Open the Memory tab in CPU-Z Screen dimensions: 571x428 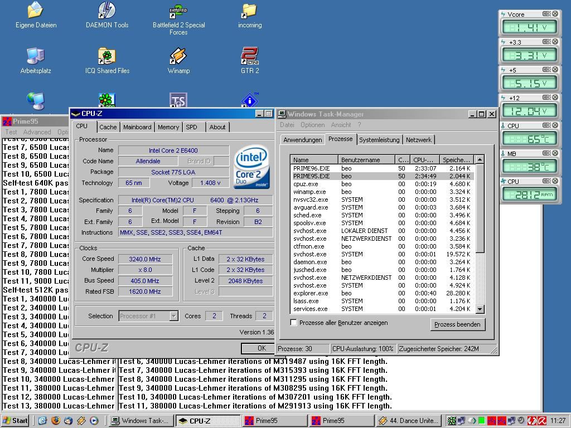(168, 127)
